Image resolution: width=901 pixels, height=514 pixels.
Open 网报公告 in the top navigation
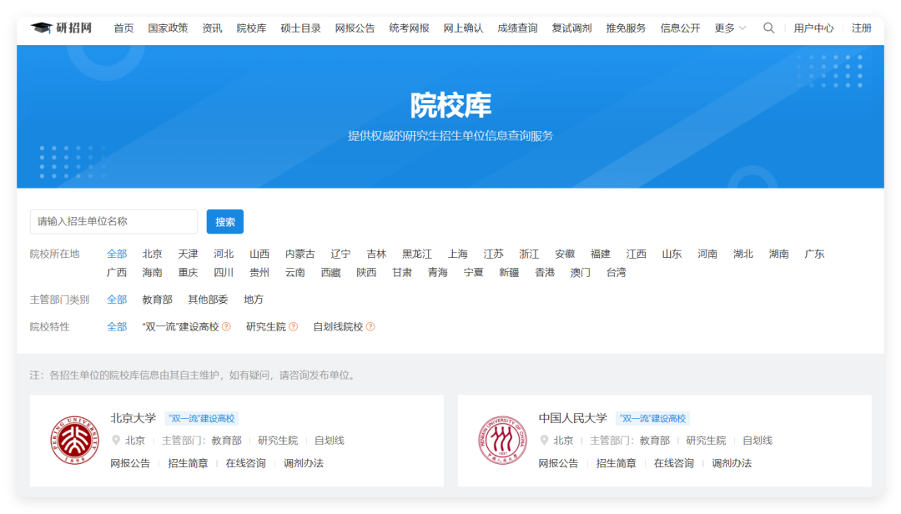(355, 28)
